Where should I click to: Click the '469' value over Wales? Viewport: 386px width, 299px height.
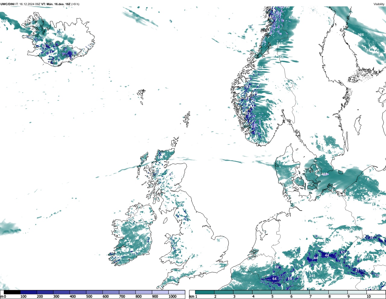[177, 259]
